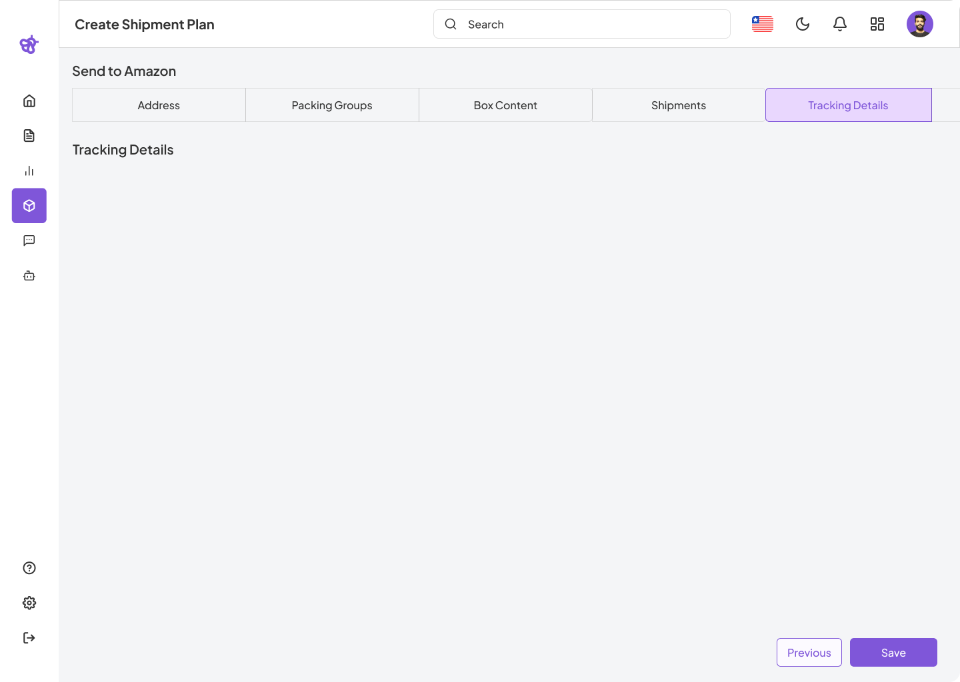
Task: Open the US flag language selector
Action: coord(763,25)
